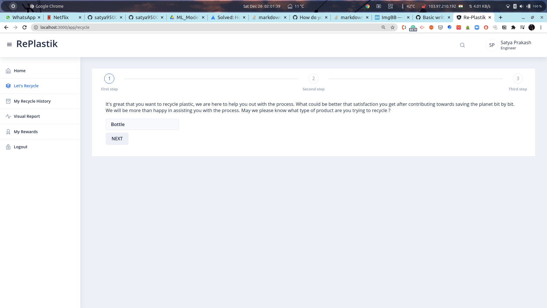Image resolution: width=547 pixels, height=308 pixels.
Task: Click the search magnifier icon in header
Action: point(462,45)
